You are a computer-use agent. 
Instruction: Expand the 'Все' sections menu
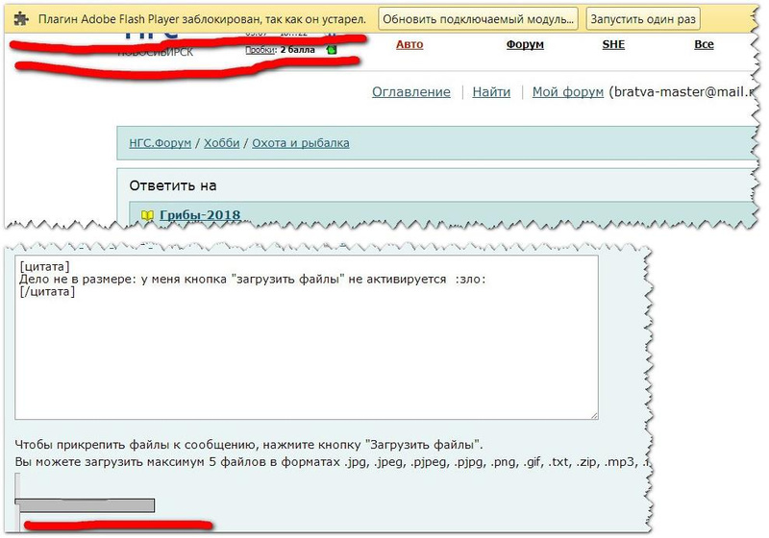[704, 44]
